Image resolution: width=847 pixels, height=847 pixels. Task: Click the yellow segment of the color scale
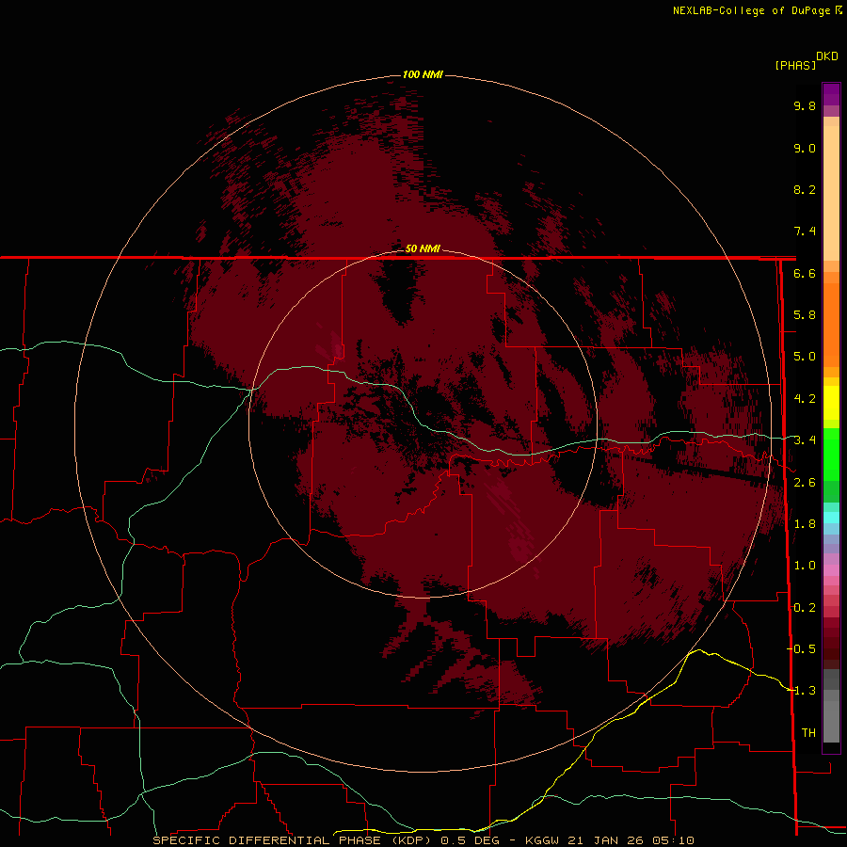click(x=831, y=403)
